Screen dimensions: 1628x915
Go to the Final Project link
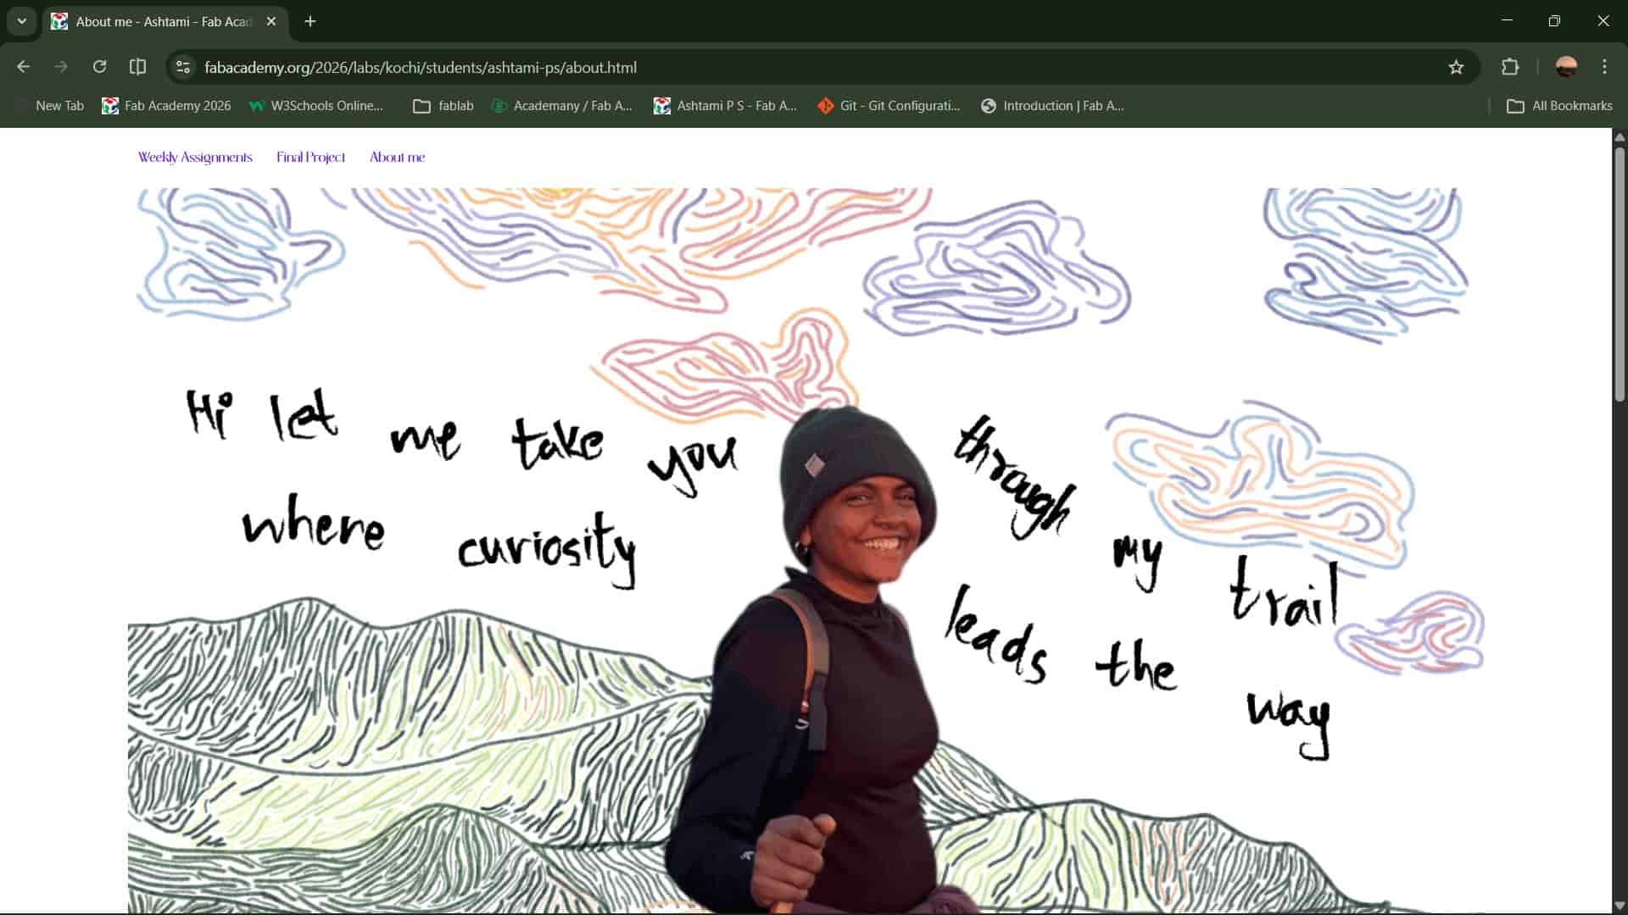[x=310, y=158]
